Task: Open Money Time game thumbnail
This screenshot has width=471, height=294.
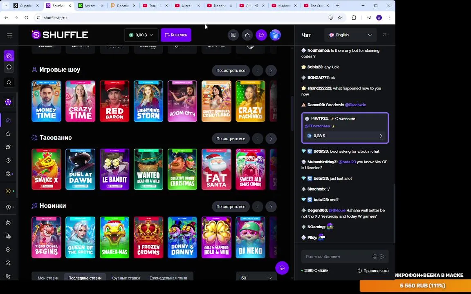Action: [x=46, y=101]
